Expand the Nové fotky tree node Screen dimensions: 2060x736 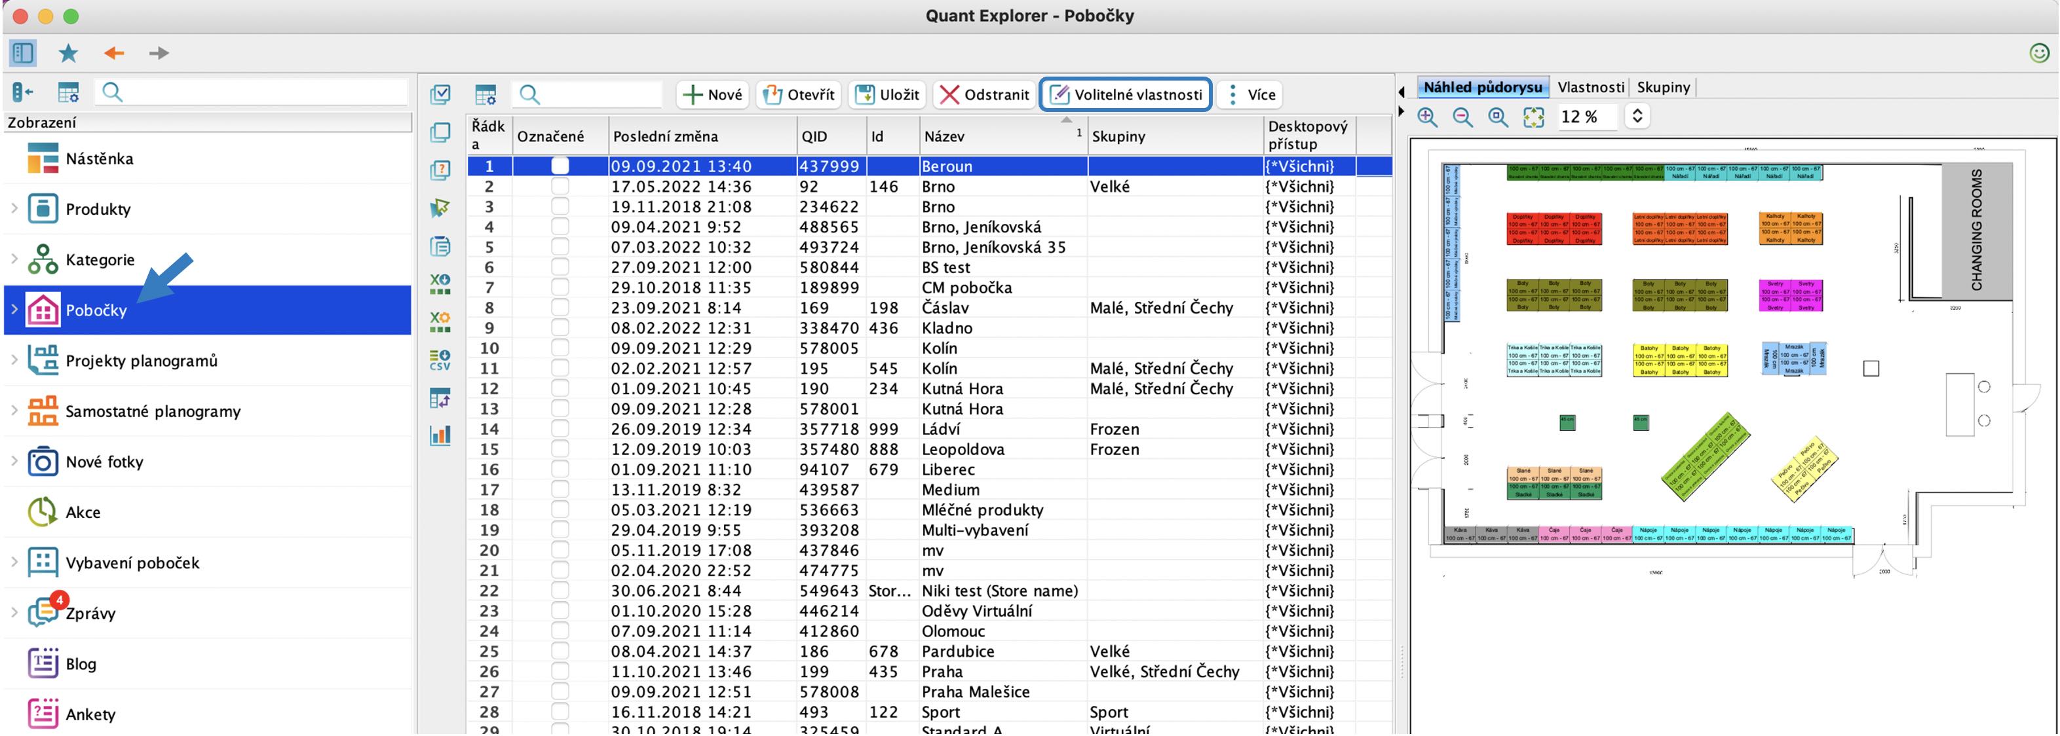pyautogui.click(x=14, y=460)
